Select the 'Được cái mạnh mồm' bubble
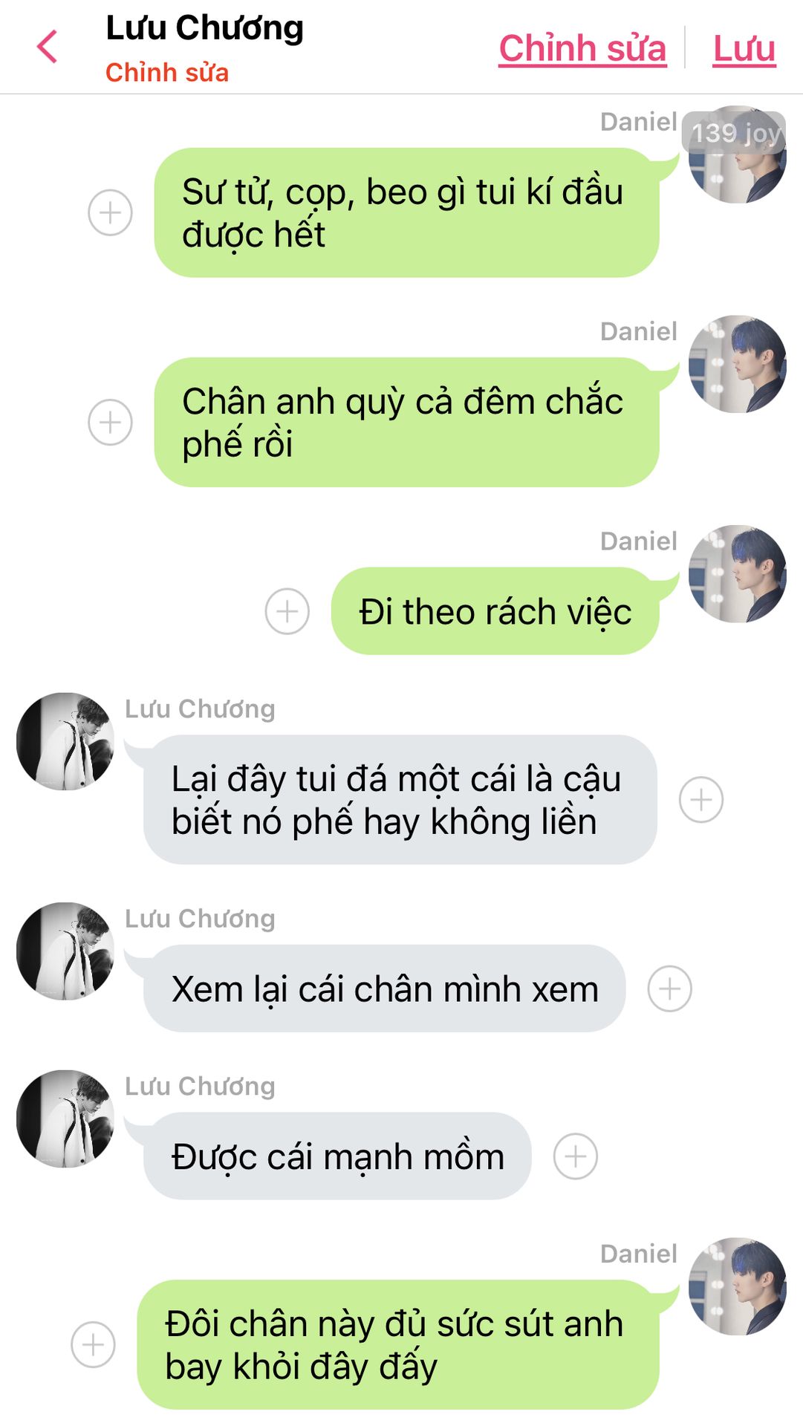The height and width of the screenshot is (1426, 803). coord(337,1156)
